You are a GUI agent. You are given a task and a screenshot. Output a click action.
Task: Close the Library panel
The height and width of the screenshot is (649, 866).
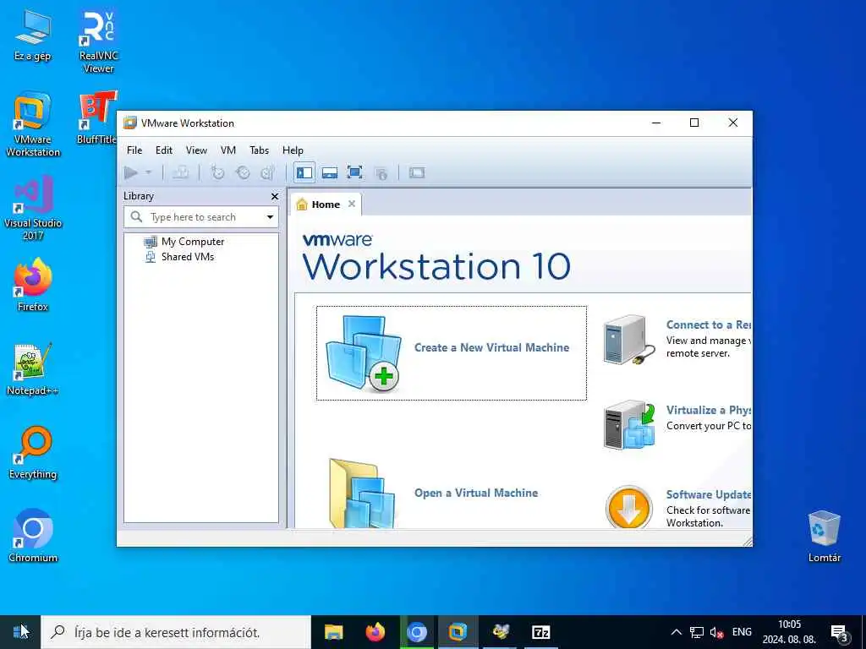(275, 196)
